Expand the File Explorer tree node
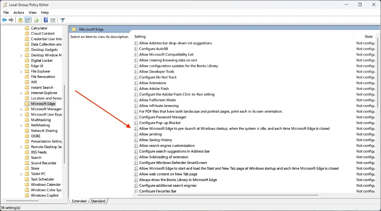 click(x=21, y=72)
